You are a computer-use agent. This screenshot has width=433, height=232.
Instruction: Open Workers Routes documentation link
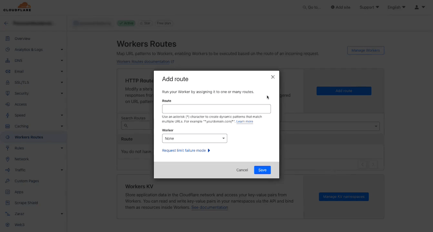click(x=145, y=62)
